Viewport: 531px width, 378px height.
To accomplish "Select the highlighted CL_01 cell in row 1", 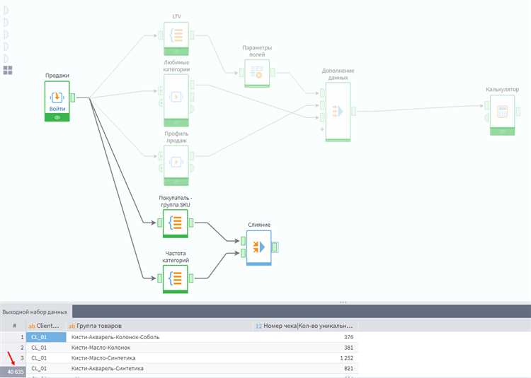I will click(47, 337).
